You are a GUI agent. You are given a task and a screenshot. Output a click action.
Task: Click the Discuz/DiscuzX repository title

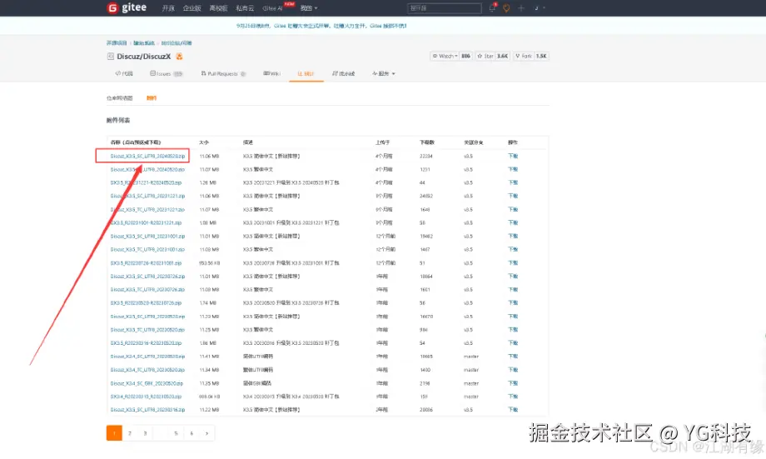(x=143, y=57)
